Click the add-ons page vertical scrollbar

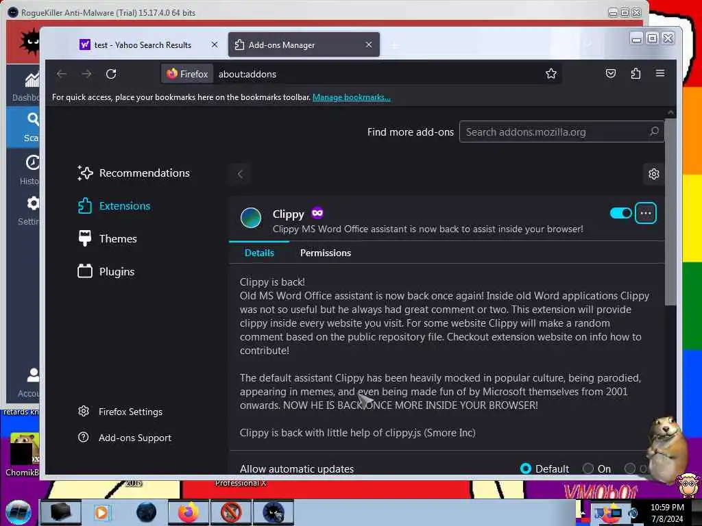(x=670, y=212)
